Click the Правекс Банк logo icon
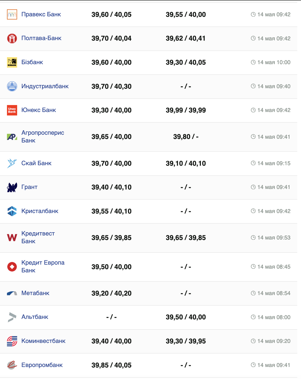 tap(12, 14)
